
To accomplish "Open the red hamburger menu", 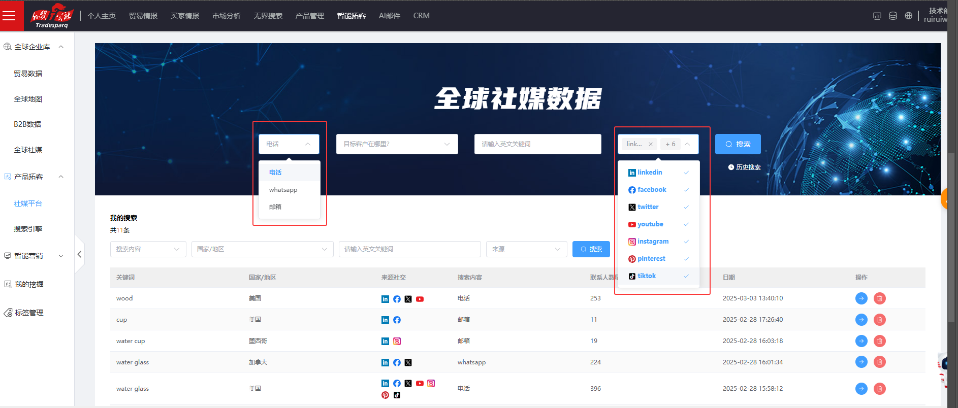I will point(9,16).
